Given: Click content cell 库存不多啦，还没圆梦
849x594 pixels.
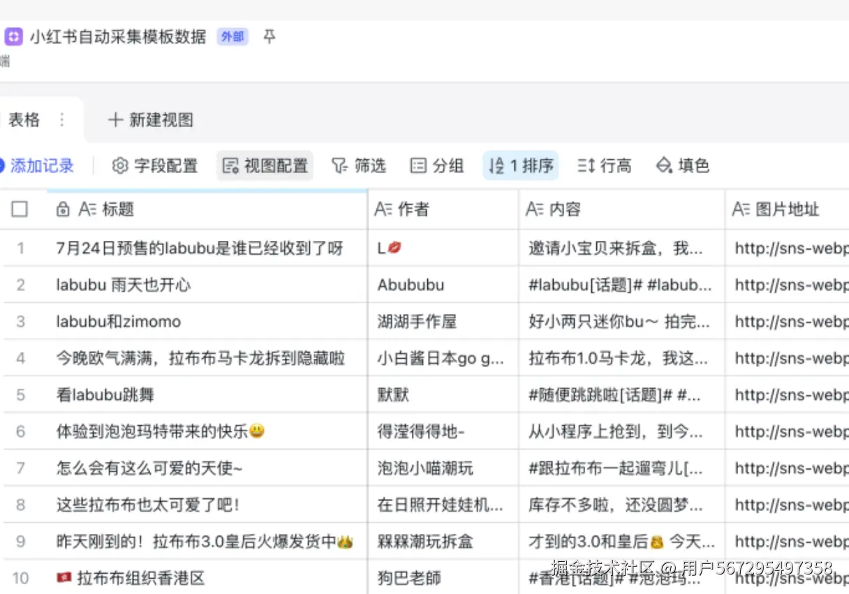Looking at the screenshot, I should click(621, 505).
